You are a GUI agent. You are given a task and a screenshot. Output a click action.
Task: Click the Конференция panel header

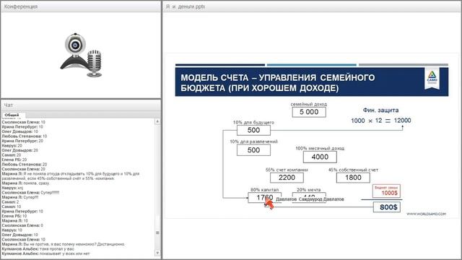pyautogui.click(x=81, y=6)
